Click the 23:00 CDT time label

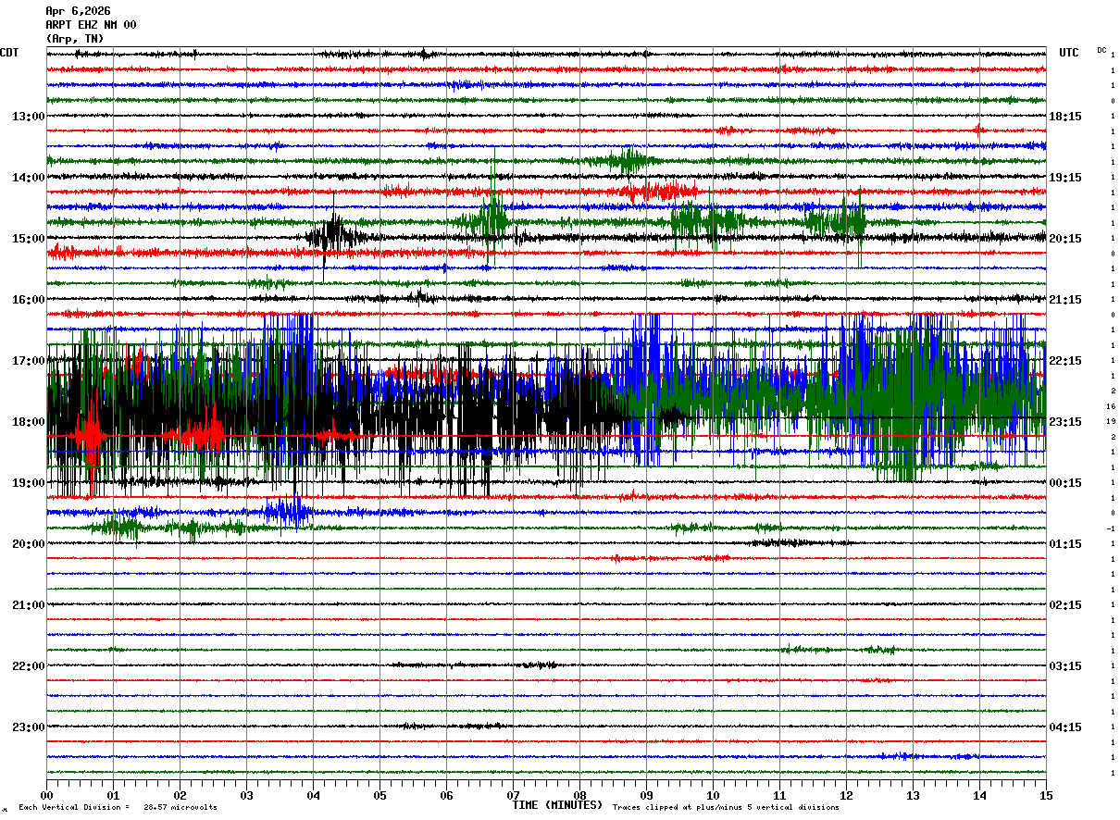[x=28, y=727]
